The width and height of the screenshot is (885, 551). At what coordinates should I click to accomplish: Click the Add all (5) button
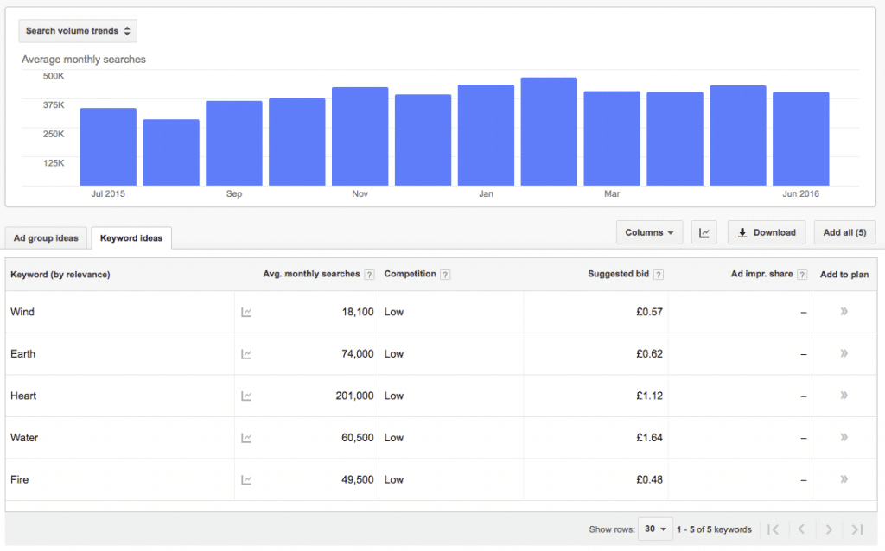pos(844,232)
